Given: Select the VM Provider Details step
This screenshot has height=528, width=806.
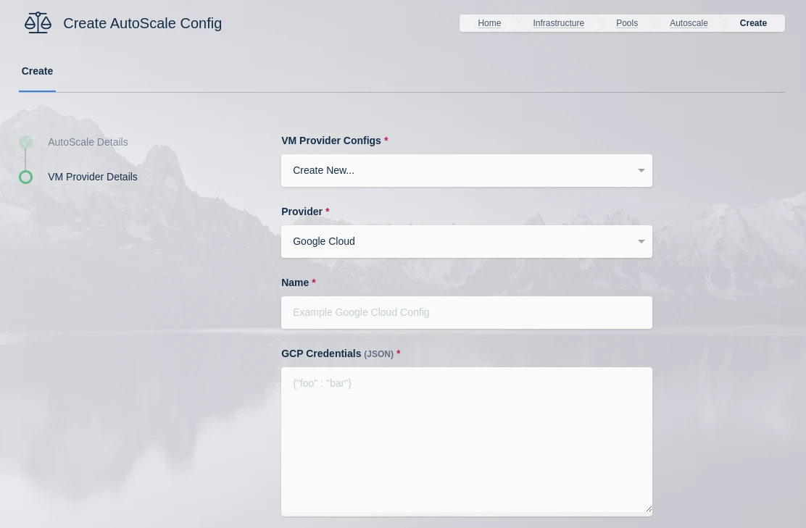Looking at the screenshot, I should [92, 177].
